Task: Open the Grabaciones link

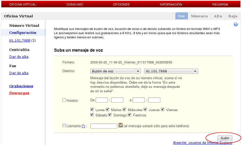Action: [21, 86]
